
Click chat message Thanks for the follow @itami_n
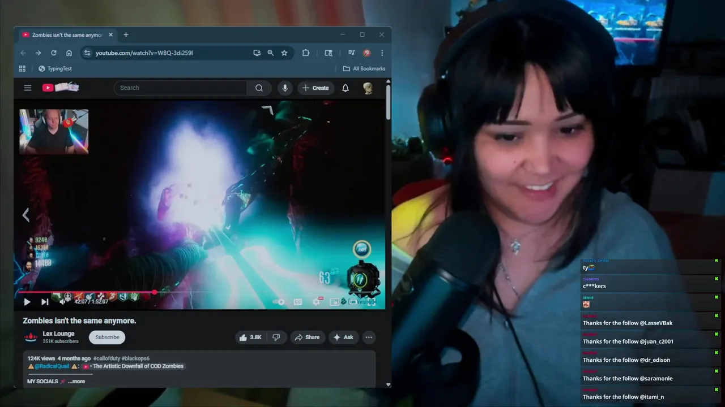pos(623,397)
